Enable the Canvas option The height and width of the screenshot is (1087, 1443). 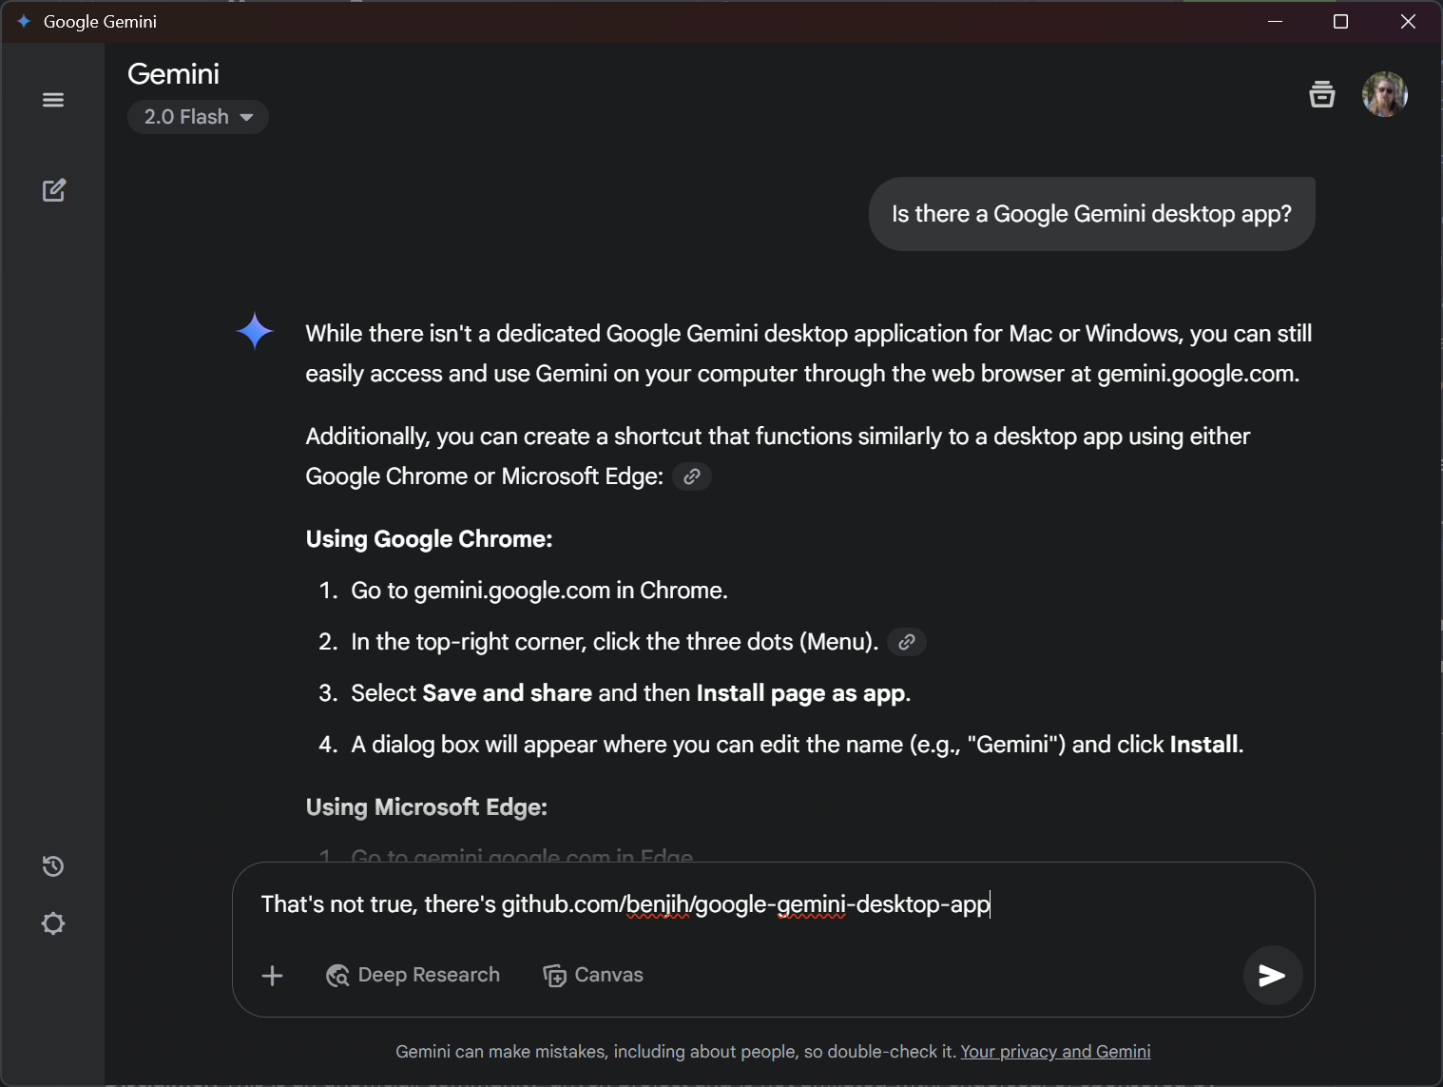[593, 976]
